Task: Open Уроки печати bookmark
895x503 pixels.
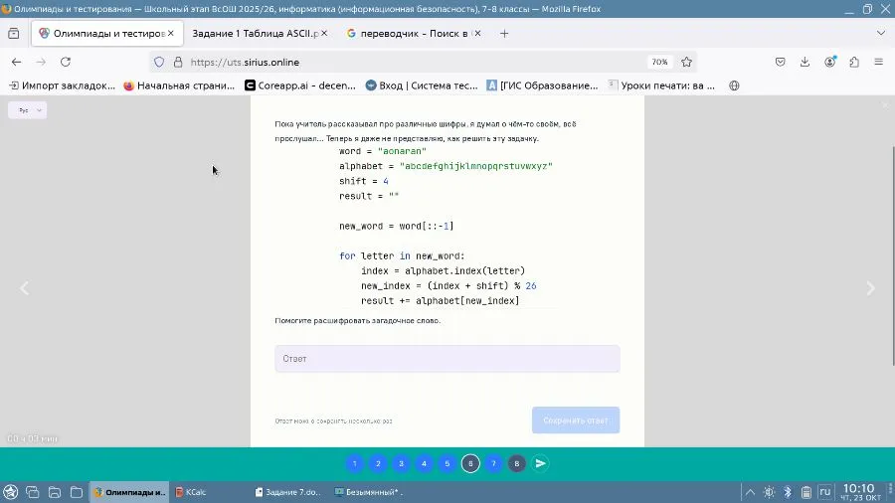Action: tap(661, 85)
